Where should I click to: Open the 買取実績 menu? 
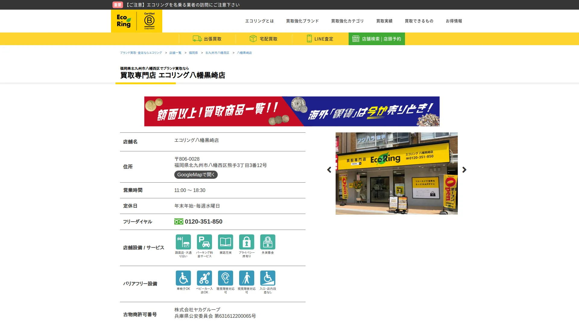coord(384,21)
